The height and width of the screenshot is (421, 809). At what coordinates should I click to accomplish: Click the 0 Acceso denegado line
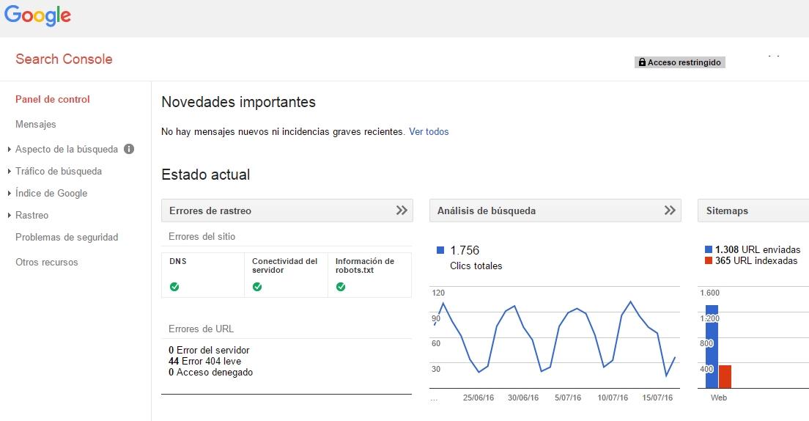(210, 373)
